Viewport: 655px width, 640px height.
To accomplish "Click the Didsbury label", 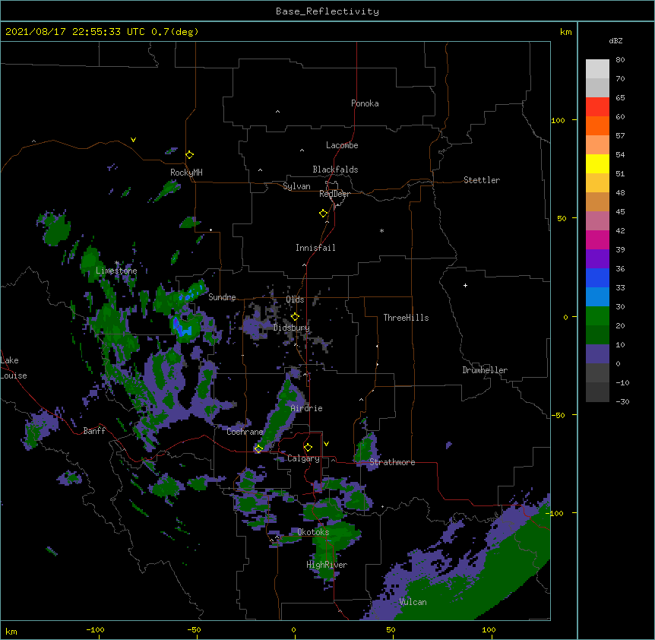I will pyautogui.click(x=292, y=328).
